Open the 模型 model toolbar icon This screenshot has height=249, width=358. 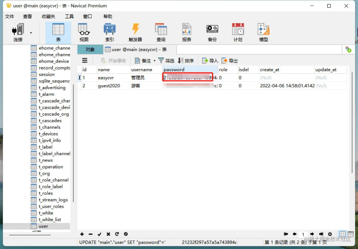[x=264, y=33]
